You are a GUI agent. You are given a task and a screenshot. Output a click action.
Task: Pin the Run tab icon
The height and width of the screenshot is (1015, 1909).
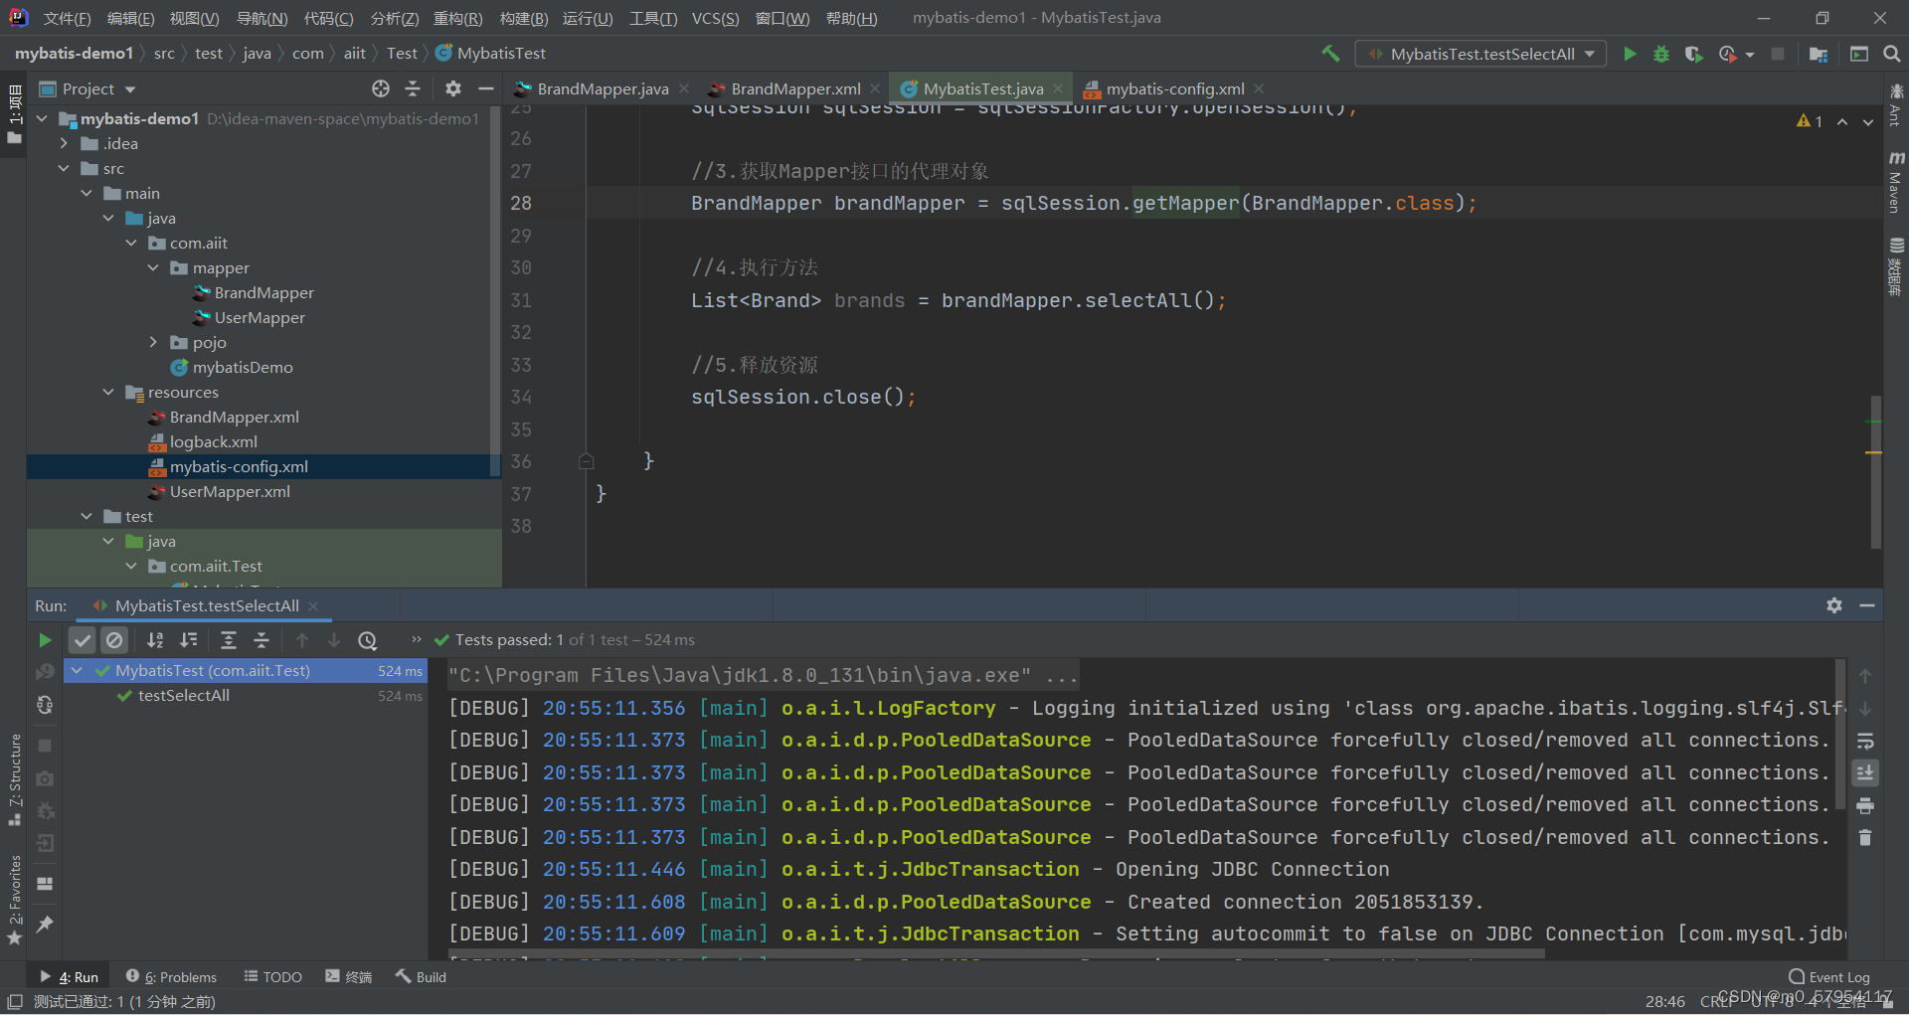click(45, 925)
